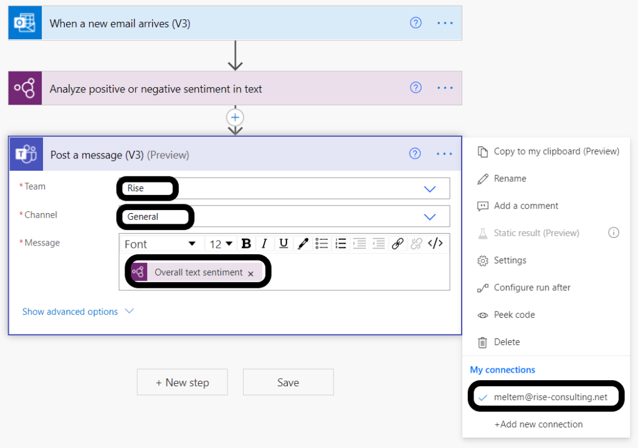Toggle underline formatting in message editor
The image size is (638, 448).
(x=283, y=244)
